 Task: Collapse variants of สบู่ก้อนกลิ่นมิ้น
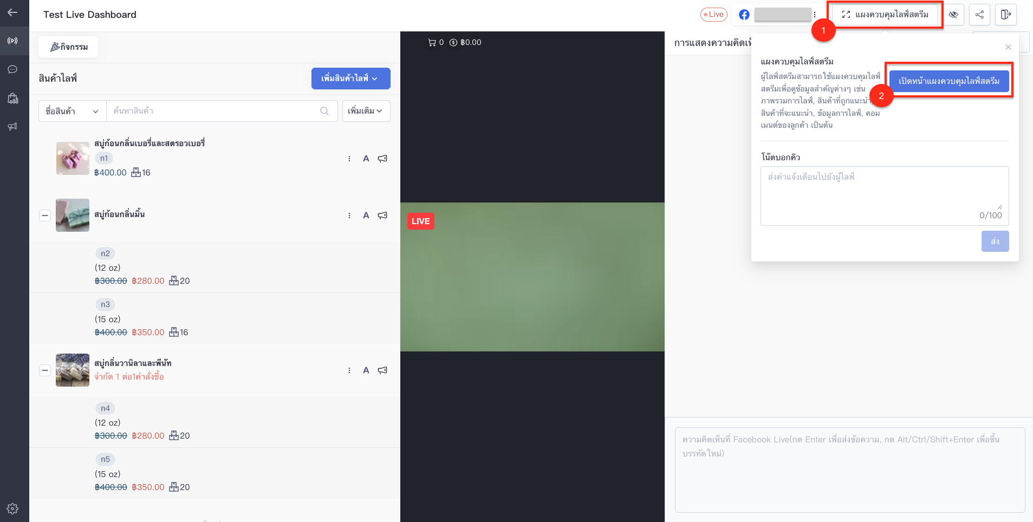(45, 216)
